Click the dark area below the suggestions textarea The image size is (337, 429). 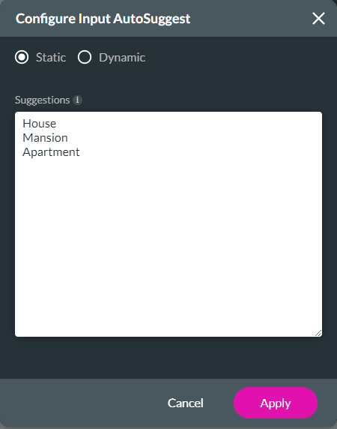[168, 358]
